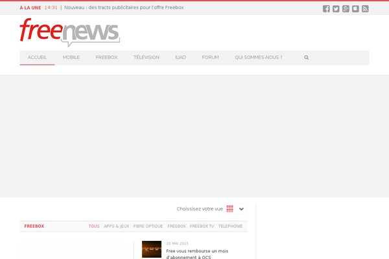Screen dimensions: 389x259
Task: Click the search magnifier icon in navigation
Action: tap(307, 58)
